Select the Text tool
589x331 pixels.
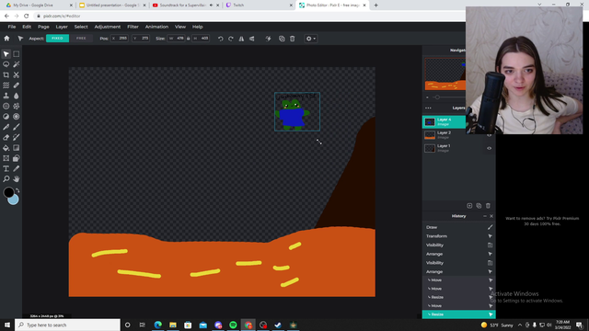tap(6, 169)
